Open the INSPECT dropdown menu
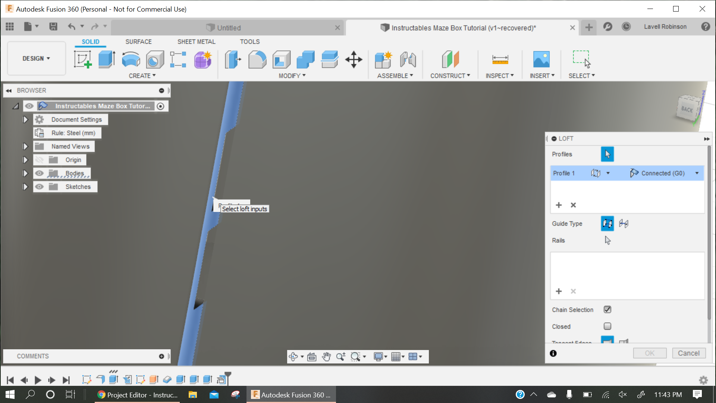Image resolution: width=716 pixels, height=403 pixels. pyautogui.click(x=500, y=76)
